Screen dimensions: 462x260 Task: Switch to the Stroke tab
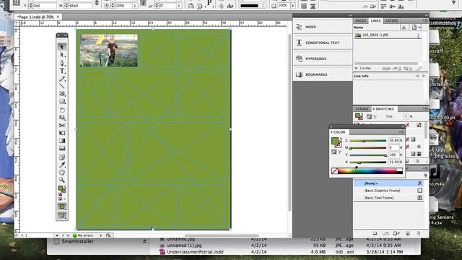(x=362, y=109)
